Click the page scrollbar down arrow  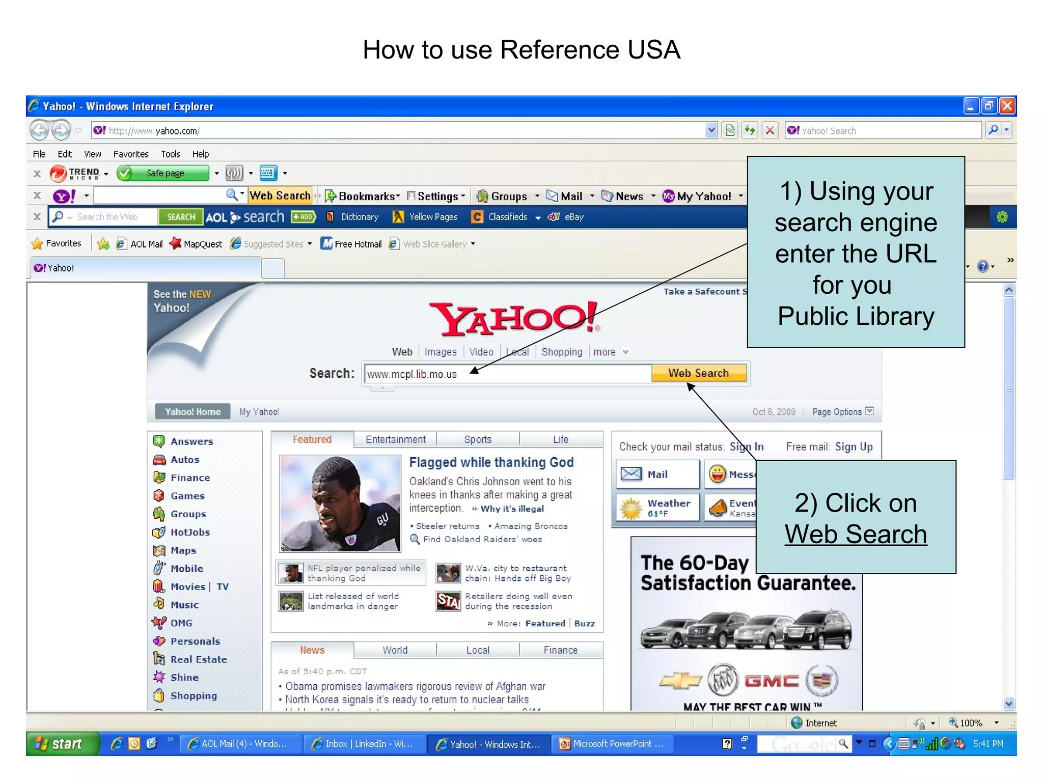point(1008,704)
